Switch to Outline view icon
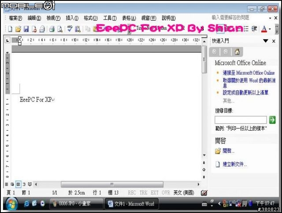282x213 pixels. [x=24, y=184]
